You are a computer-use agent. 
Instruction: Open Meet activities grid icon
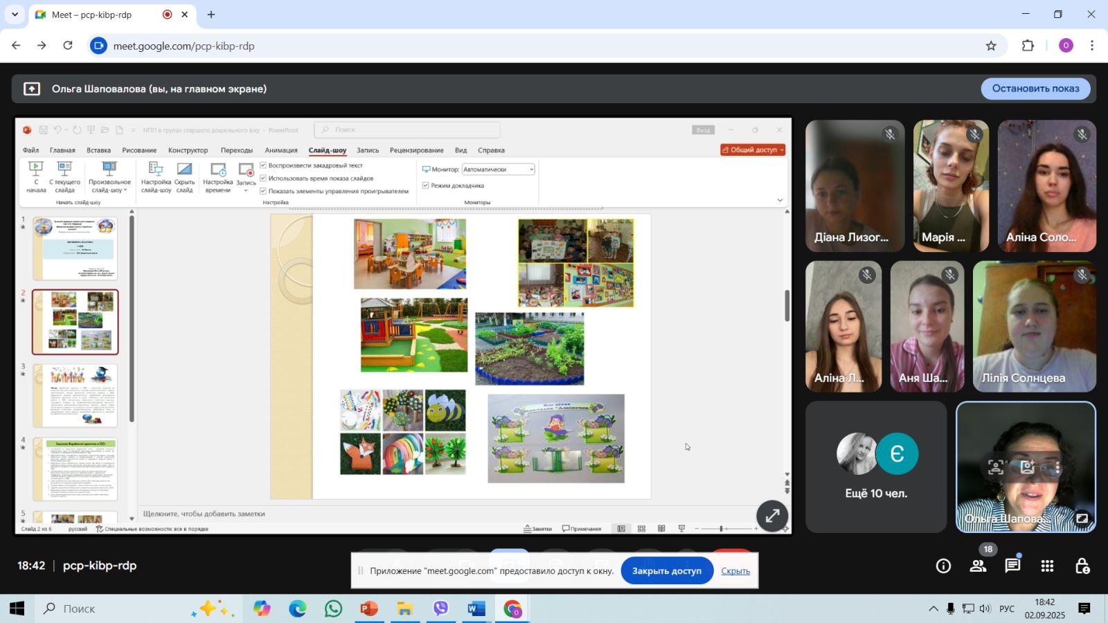pos(1047,566)
